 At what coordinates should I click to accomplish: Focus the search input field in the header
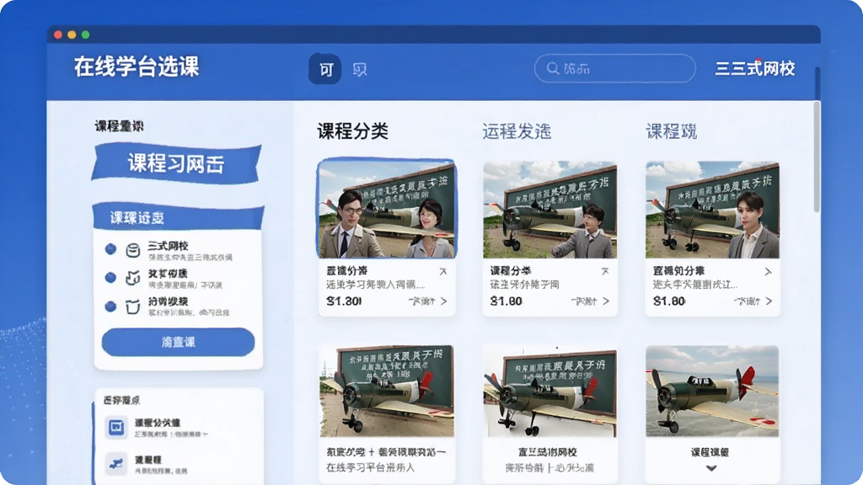[614, 69]
